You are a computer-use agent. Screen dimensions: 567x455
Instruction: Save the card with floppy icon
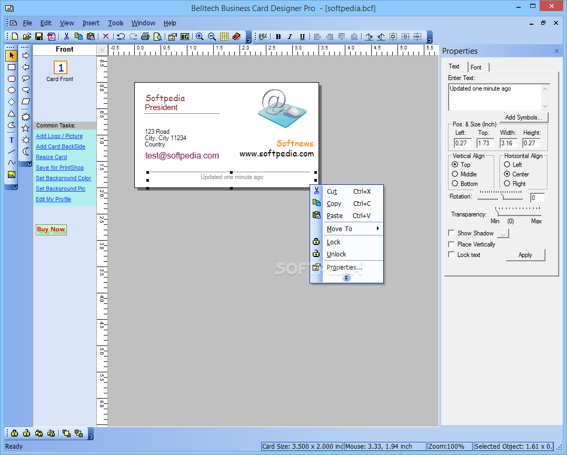39,36
